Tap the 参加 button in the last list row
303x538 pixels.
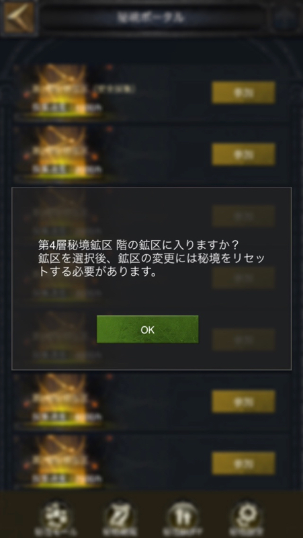pos(243,463)
